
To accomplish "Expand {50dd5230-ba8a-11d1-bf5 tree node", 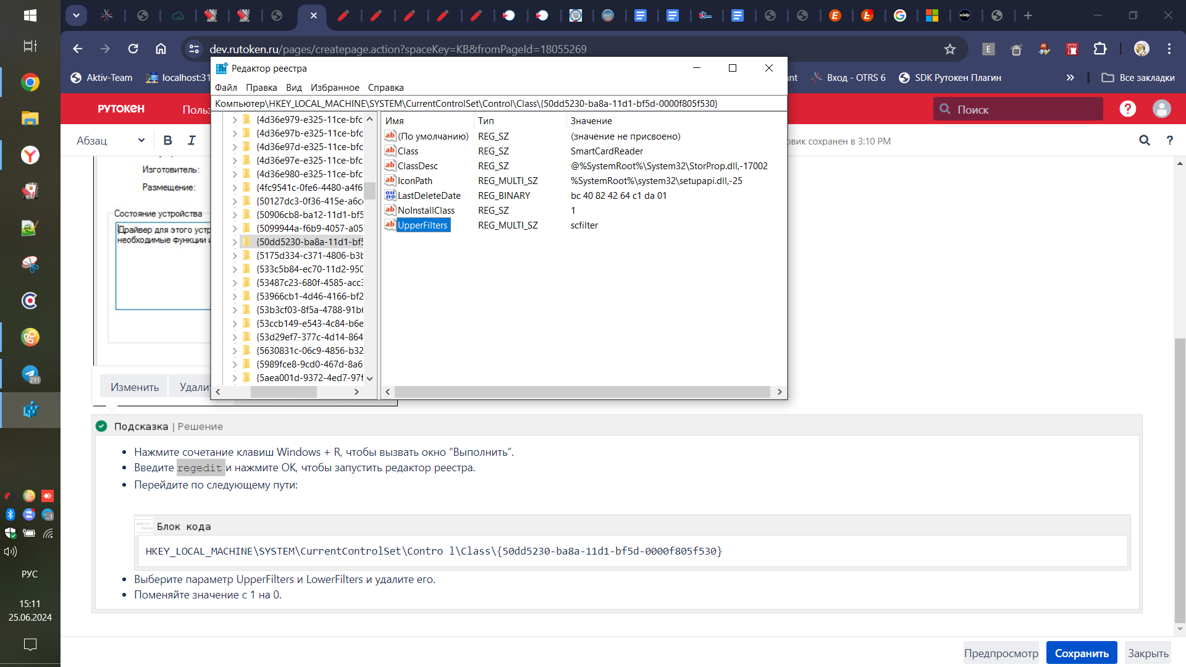I will tap(234, 241).
